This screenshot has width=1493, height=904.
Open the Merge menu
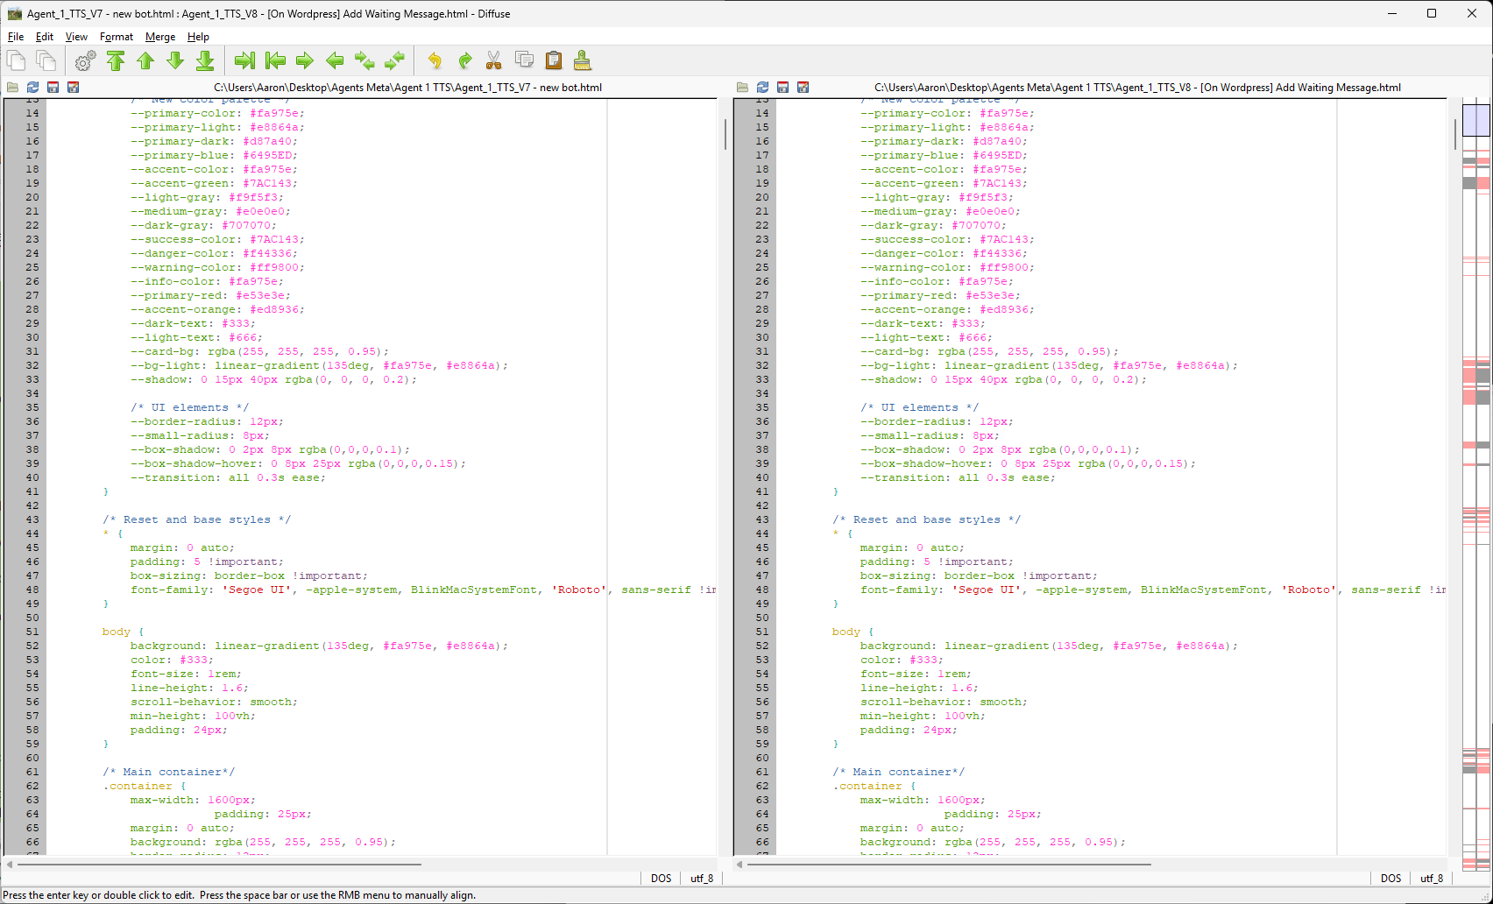pyautogui.click(x=159, y=37)
